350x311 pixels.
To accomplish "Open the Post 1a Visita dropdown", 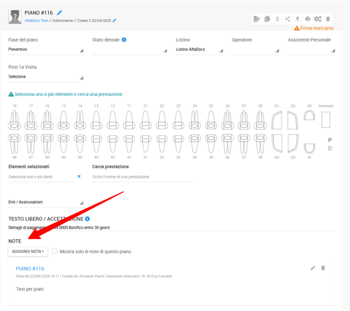I will 45,77.
